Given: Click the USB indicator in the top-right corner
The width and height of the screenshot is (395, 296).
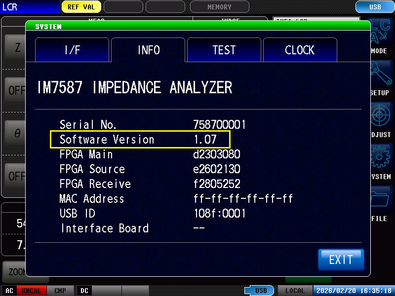Looking at the screenshot, I should click(x=375, y=7).
